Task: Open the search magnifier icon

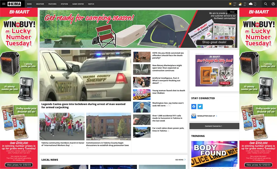Action: click(x=265, y=4)
